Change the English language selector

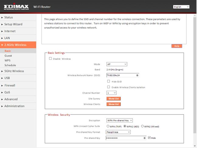(x=181, y=7)
